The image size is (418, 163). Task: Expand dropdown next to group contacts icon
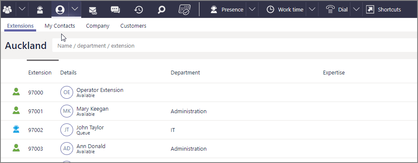click(x=23, y=9)
